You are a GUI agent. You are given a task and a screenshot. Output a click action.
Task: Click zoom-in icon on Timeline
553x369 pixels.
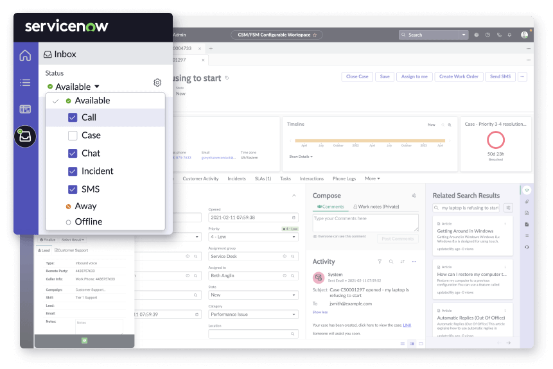[x=450, y=124]
